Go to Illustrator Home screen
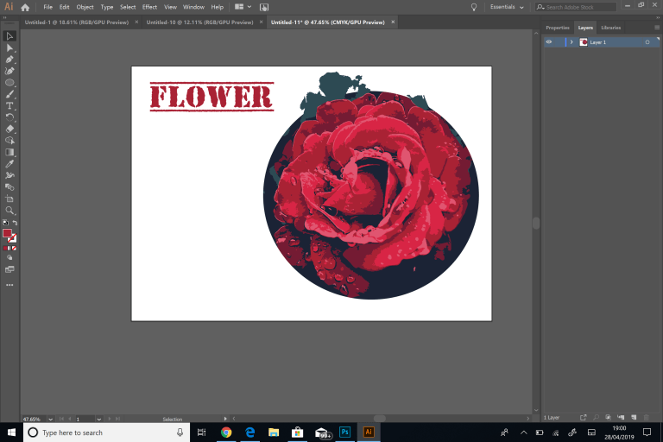This screenshot has height=442, width=663. (25, 7)
